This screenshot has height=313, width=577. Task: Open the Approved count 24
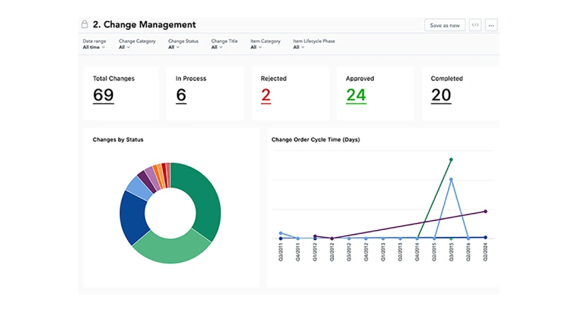[x=356, y=95]
